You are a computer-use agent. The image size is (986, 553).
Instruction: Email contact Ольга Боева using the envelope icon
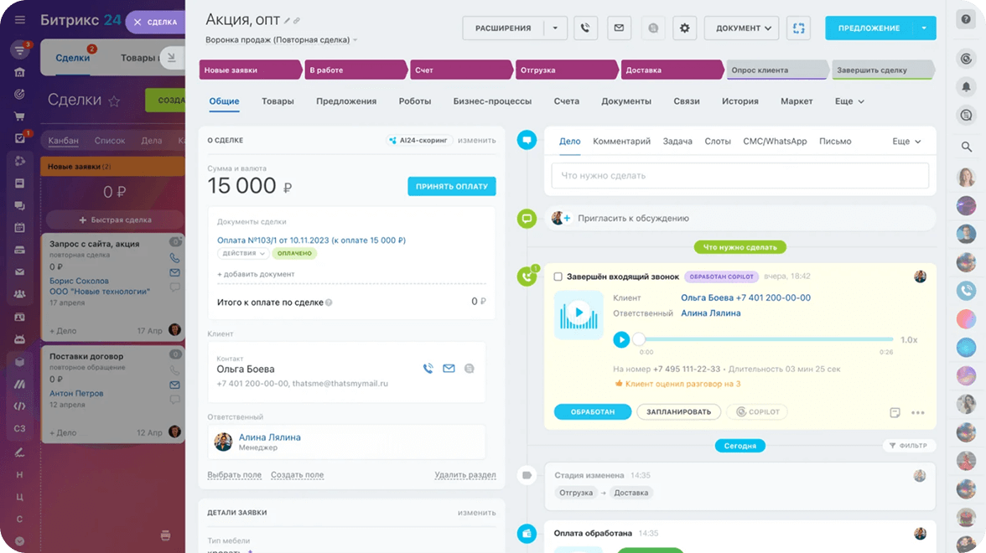449,369
